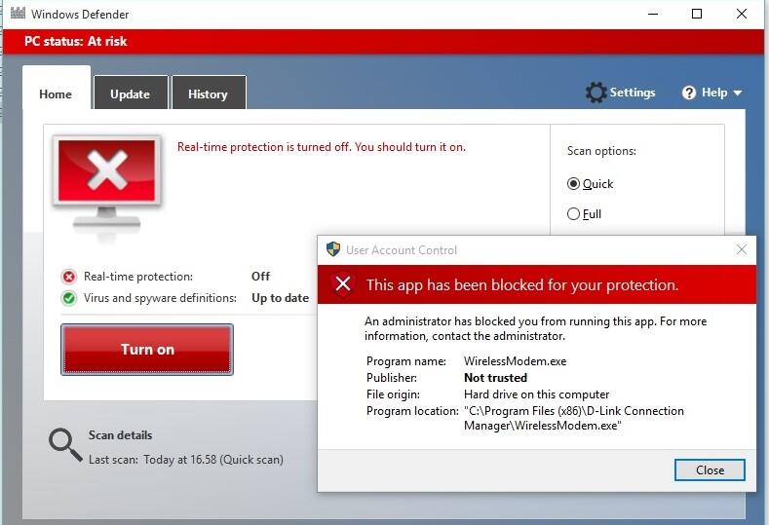Click 'Last scan: Today at 16.58' text
Viewport: 769px width, 525px height.
(186, 460)
